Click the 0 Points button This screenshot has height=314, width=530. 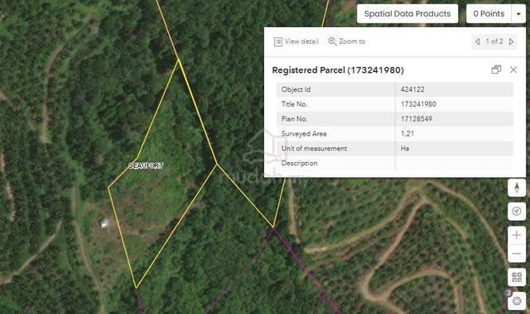click(x=489, y=14)
